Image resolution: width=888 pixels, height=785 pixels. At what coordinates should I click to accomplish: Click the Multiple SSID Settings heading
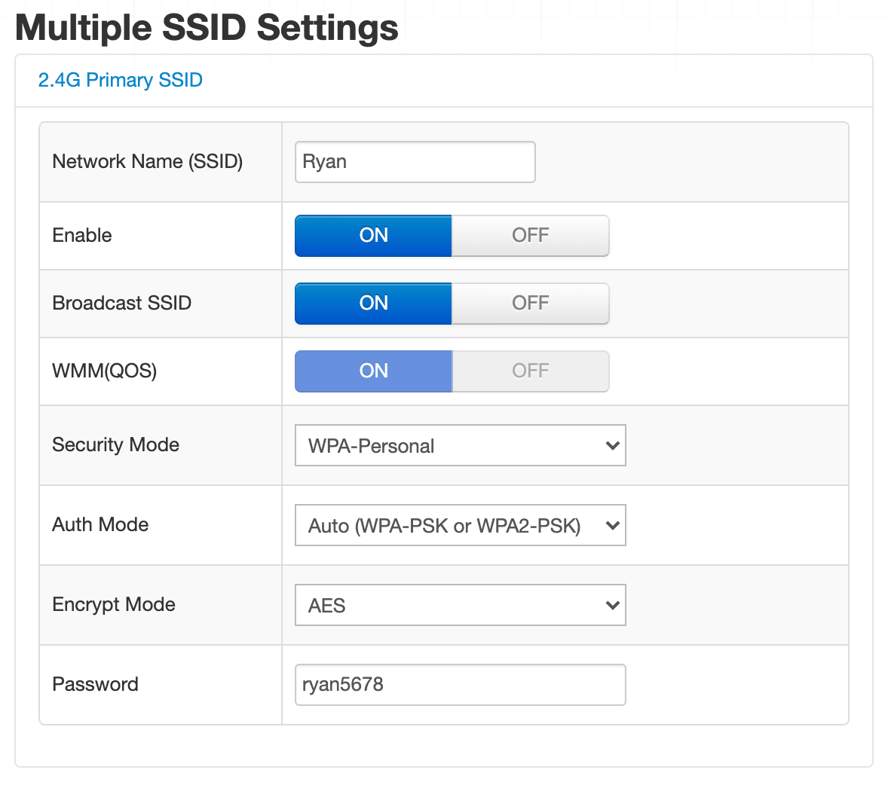pos(206,27)
